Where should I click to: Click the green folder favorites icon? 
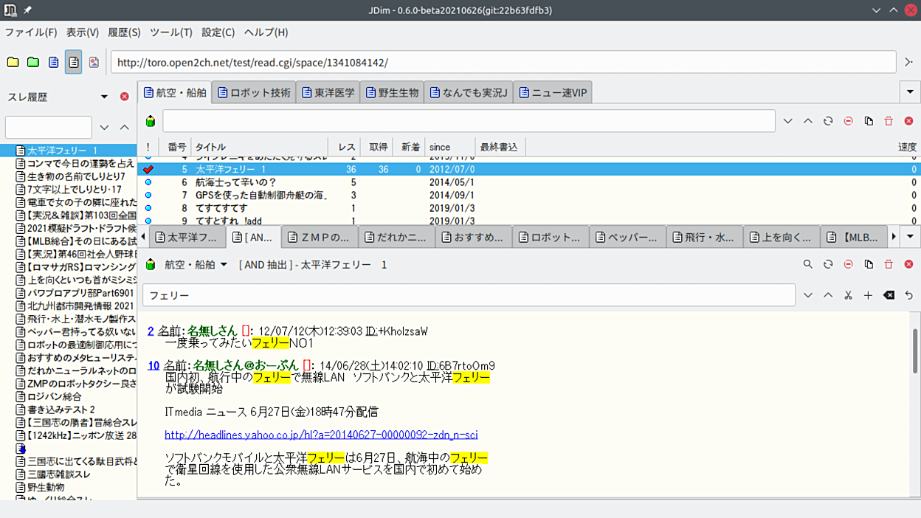pos(33,63)
